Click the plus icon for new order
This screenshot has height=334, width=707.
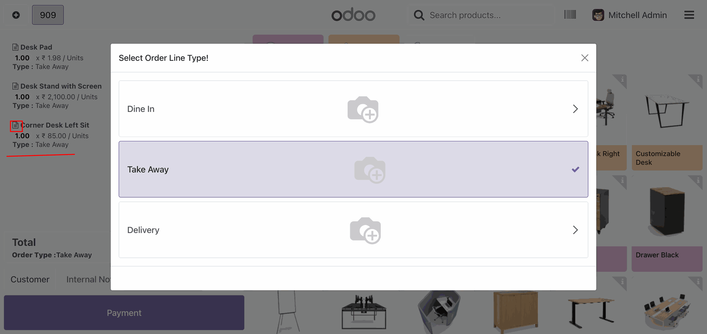coord(16,15)
